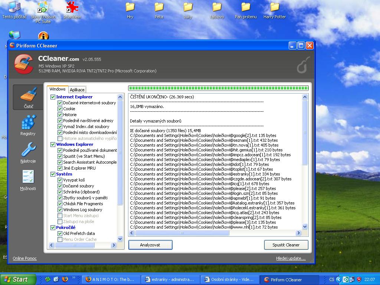
Task: Select the Čistič (Cleaner) tool in sidebar
Action: [x=28, y=97]
